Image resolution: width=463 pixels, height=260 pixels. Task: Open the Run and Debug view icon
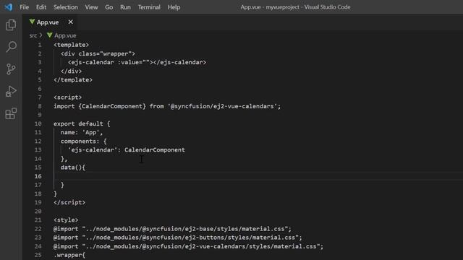tap(11, 91)
